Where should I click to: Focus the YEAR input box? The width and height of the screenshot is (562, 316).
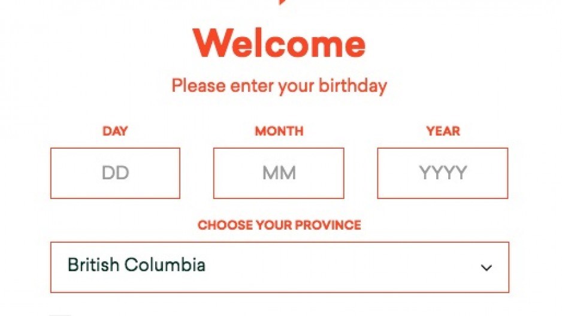443,173
